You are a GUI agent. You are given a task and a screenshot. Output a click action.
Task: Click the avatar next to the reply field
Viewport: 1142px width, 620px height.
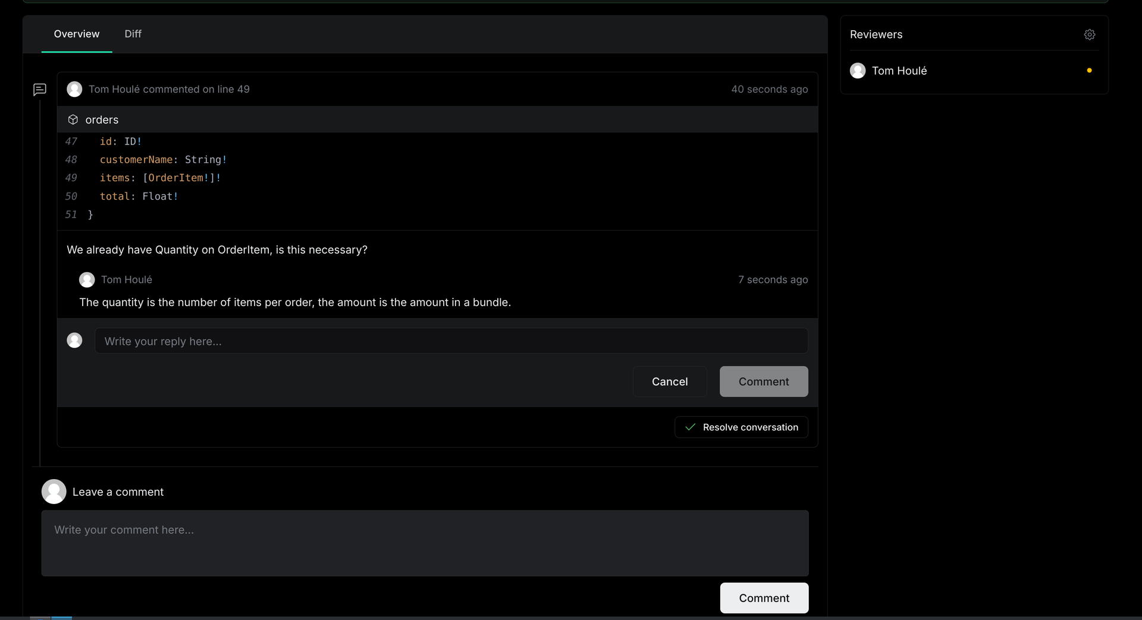click(74, 340)
